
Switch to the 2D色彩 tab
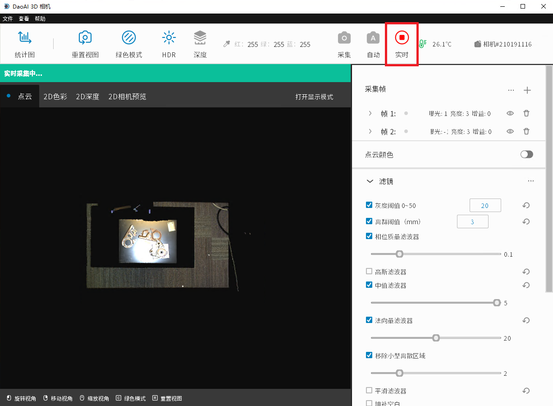pos(55,97)
